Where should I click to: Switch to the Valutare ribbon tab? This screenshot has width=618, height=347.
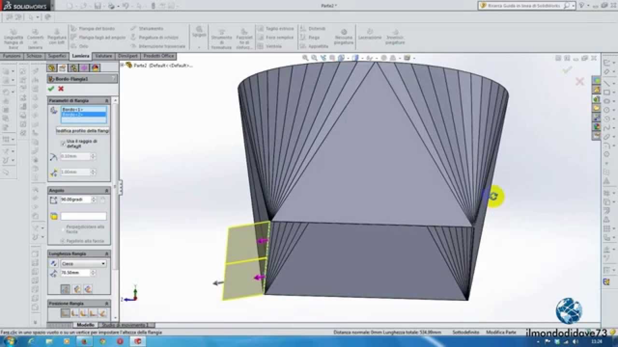[x=104, y=56]
